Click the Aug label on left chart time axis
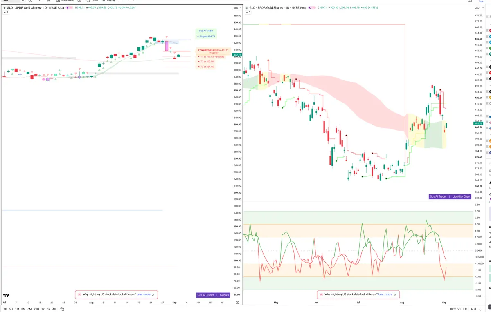 tap(91, 303)
